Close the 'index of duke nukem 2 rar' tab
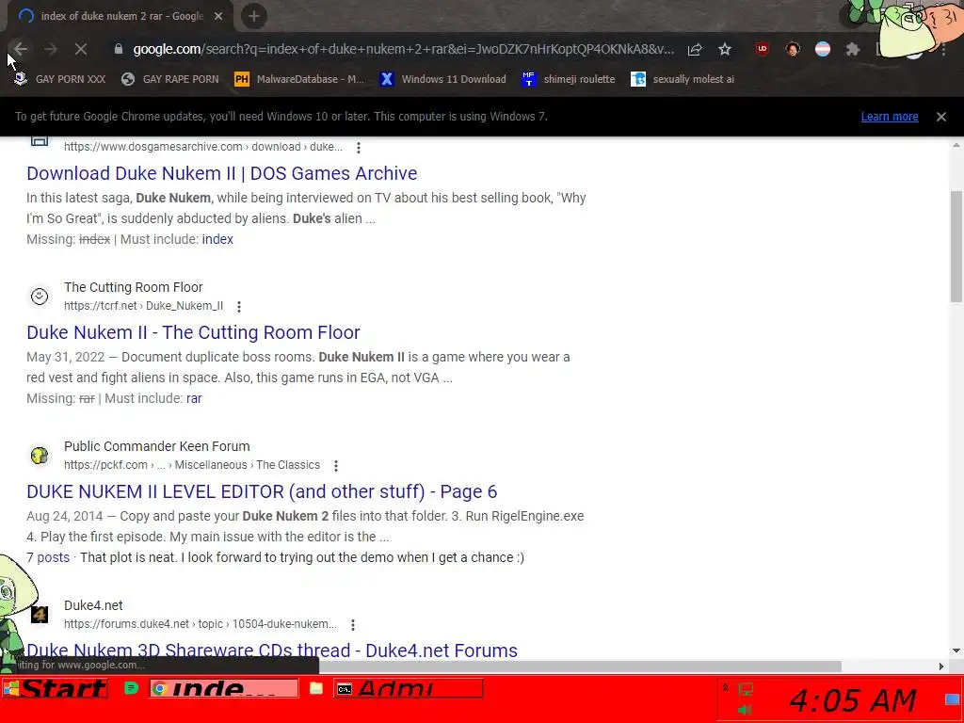Screen dimensions: 964x723 point(218,16)
